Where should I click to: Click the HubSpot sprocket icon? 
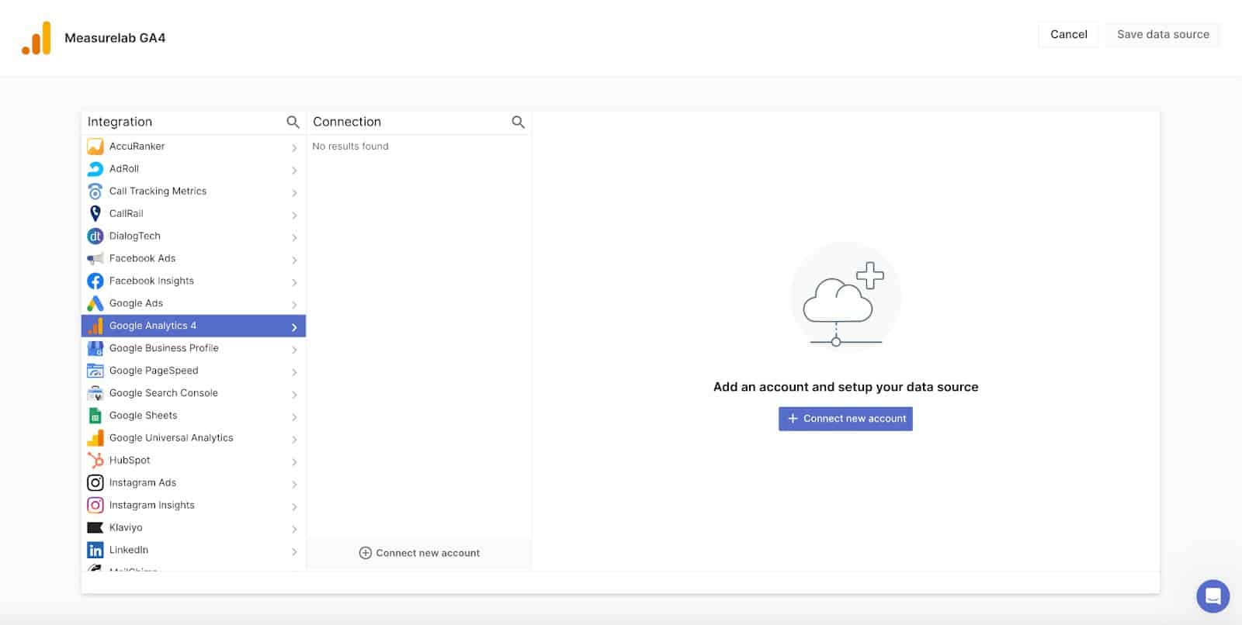tap(95, 461)
